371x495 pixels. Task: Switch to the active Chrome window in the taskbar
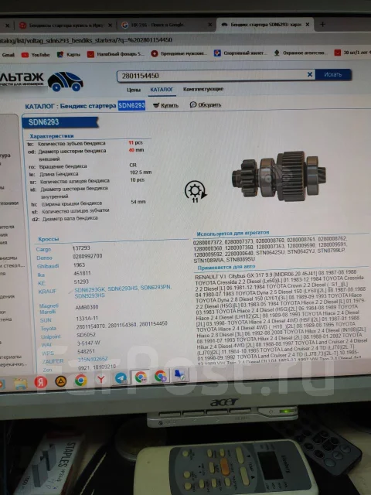coord(141,377)
